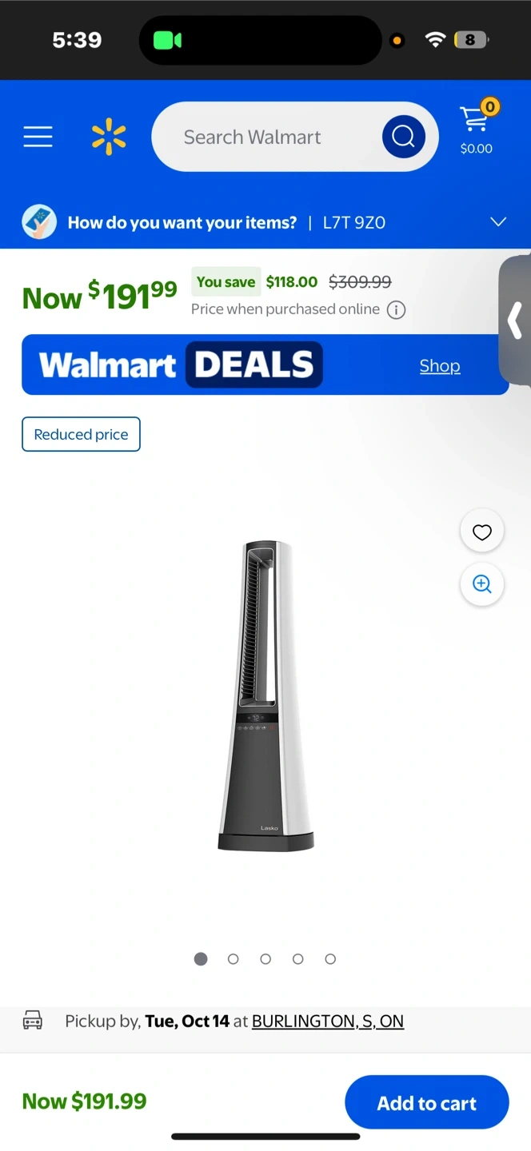Select the second image carousel dot
The image size is (531, 1151).
(234, 959)
